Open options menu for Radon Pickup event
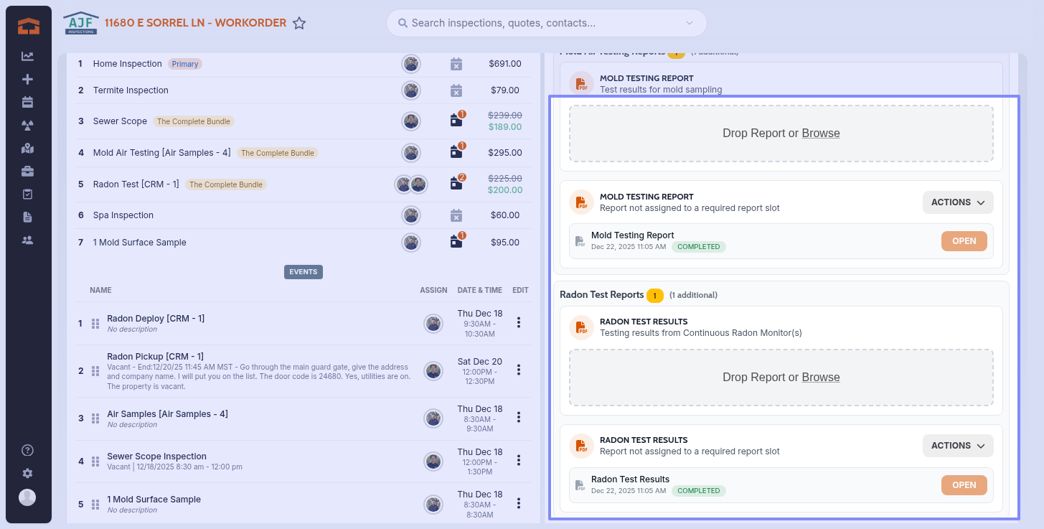Image resolution: width=1044 pixels, height=529 pixels. pos(519,370)
